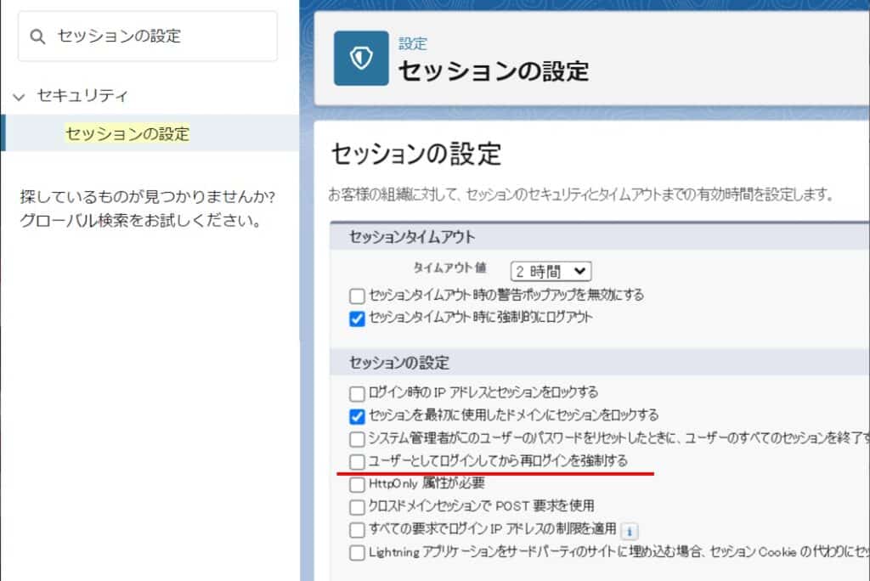Tick すべての要求でログイン IP アドレスの制限を適用
Screen dimensions: 870x581
[x=357, y=530]
